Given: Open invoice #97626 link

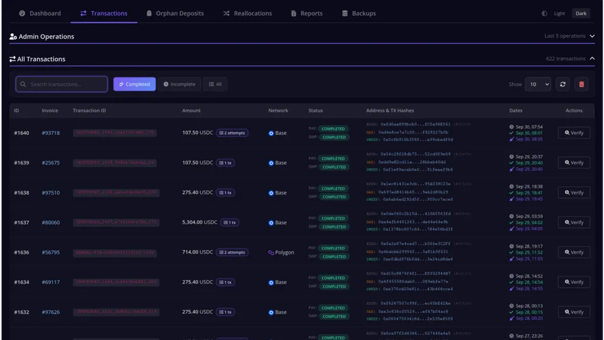Looking at the screenshot, I should point(51,312).
